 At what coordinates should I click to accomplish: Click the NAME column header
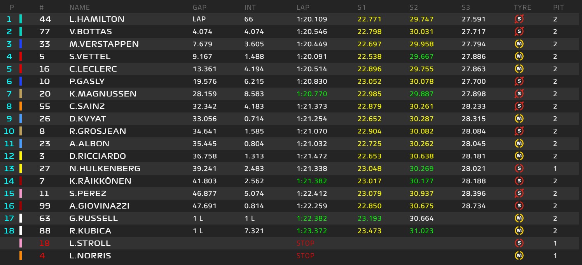point(79,7)
